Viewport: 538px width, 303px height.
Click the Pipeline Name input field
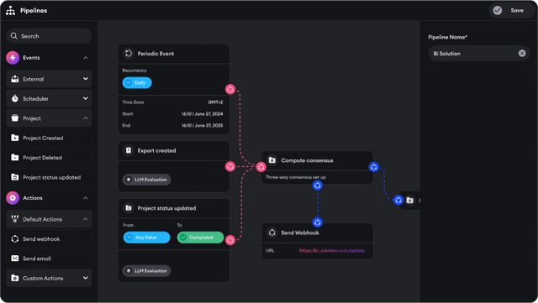point(479,54)
